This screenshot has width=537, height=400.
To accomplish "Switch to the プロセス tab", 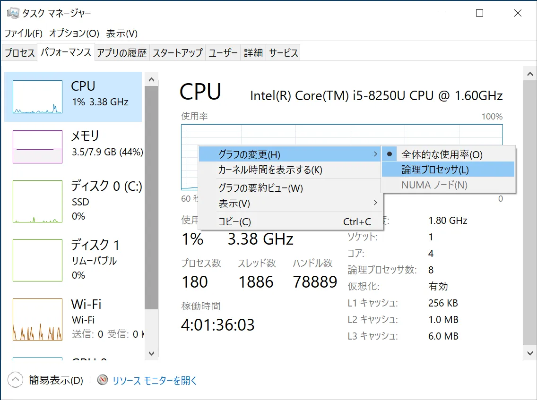I will tap(19, 53).
